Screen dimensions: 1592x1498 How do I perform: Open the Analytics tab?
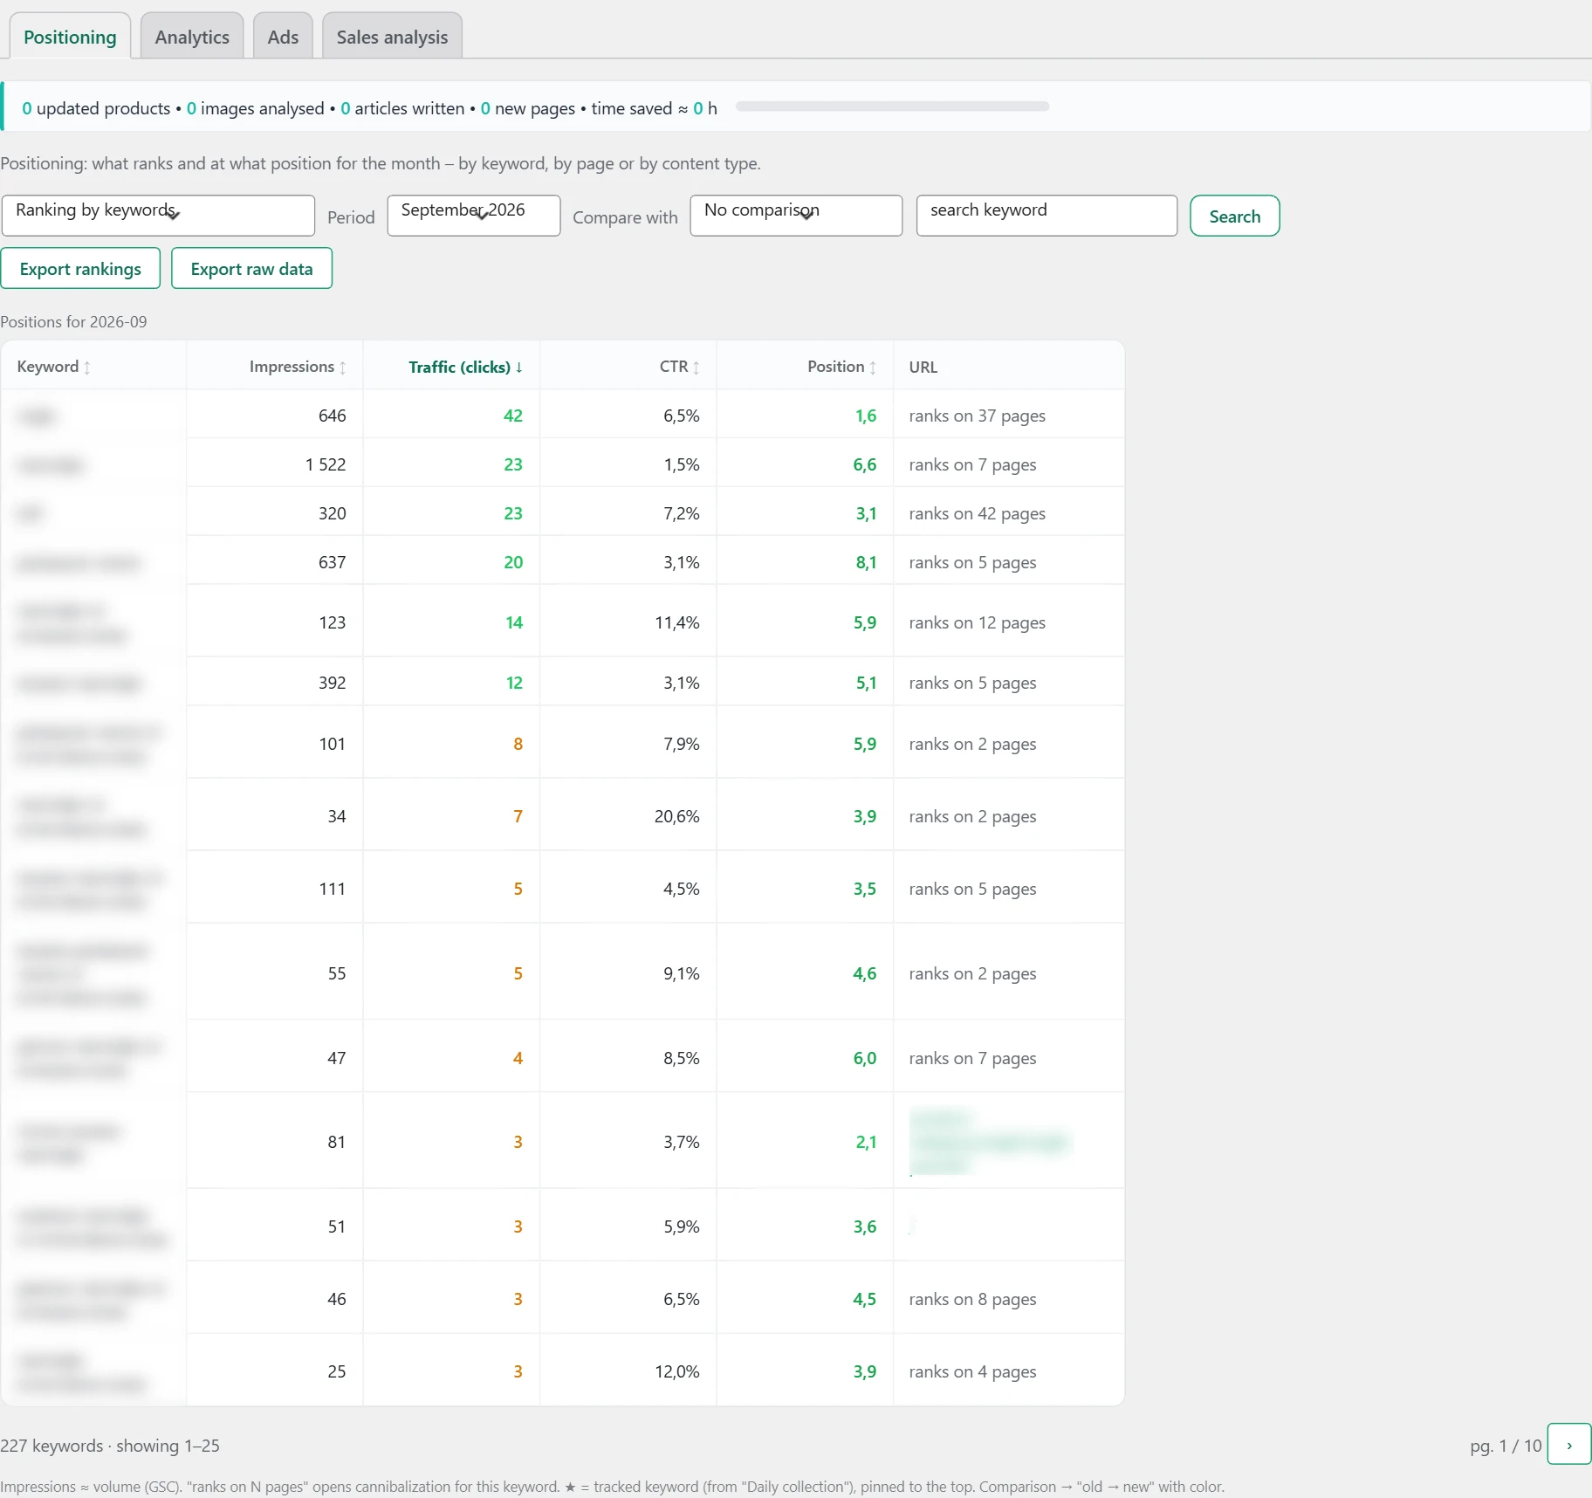pyautogui.click(x=192, y=37)
